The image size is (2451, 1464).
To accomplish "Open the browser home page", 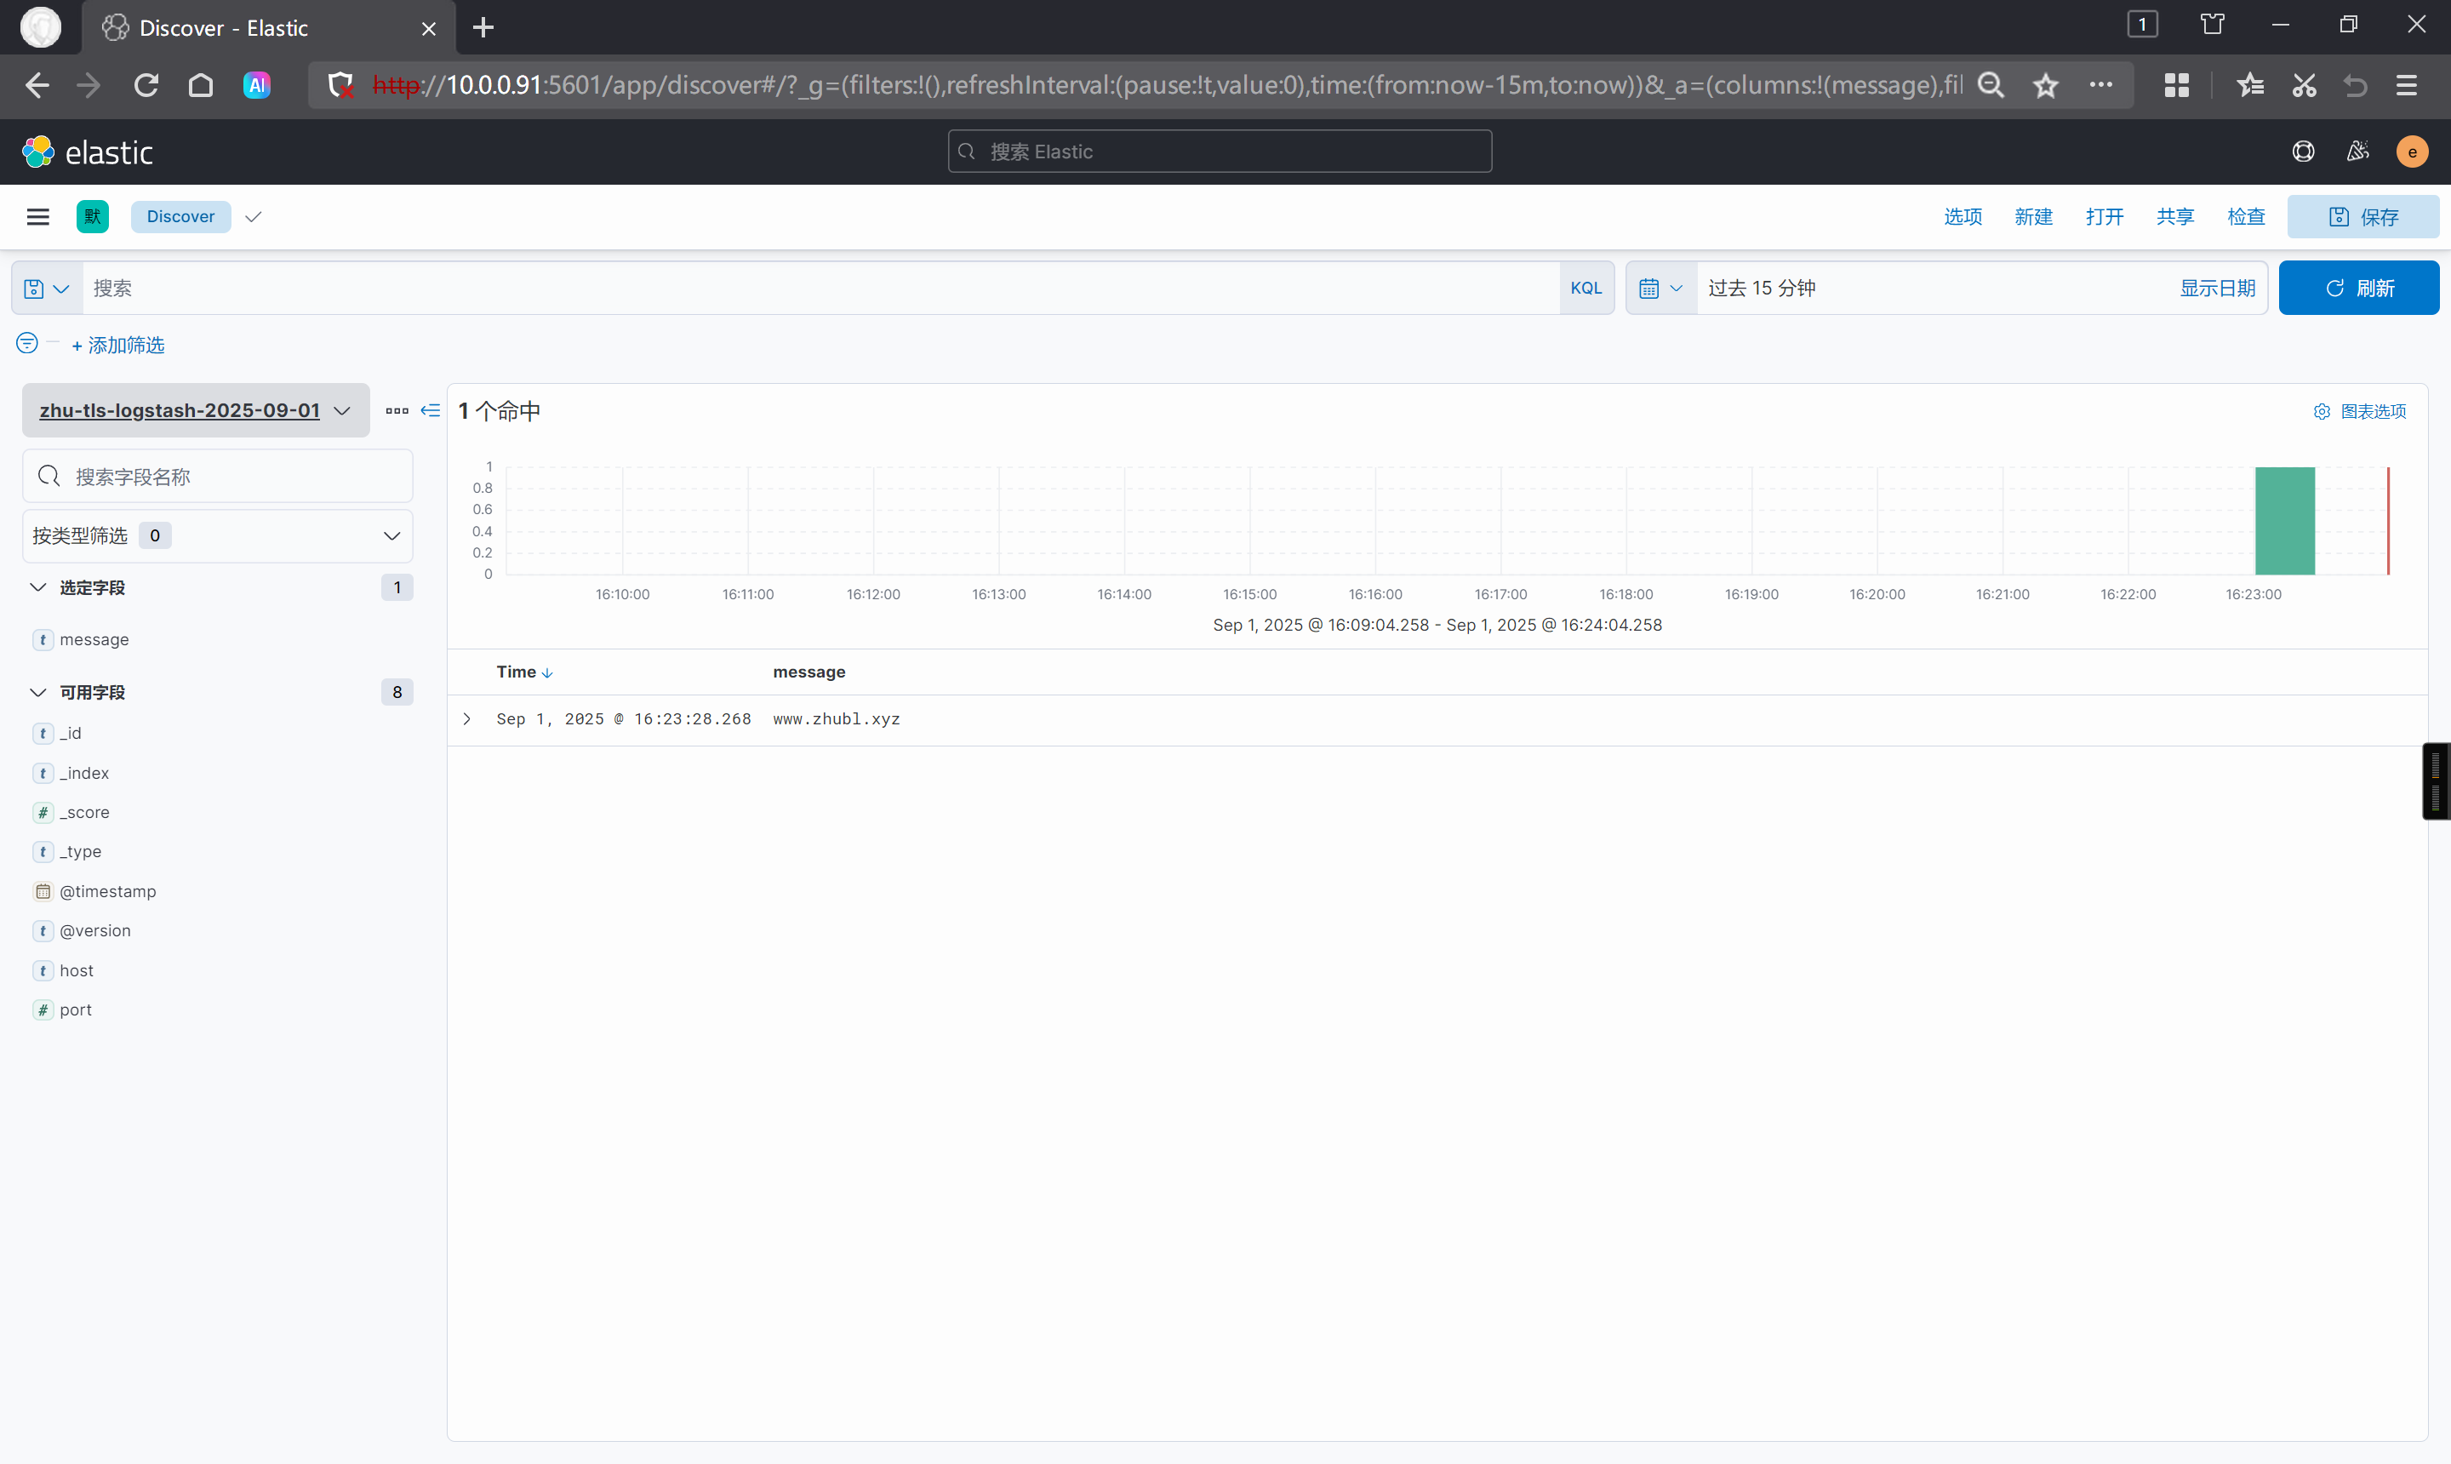I will (x=200, y=86).
